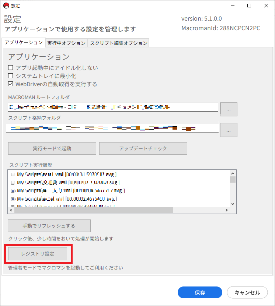Click 手動でリフレッシュする button
The image size is (275, 306).
coord(49,226)
